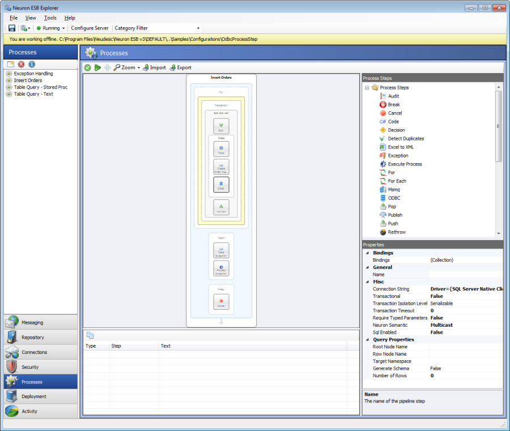
Task: Select Table Query - Text process
Action: (33, 94)
